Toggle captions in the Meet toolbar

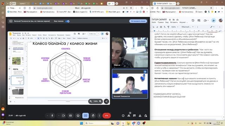(70, 115)
